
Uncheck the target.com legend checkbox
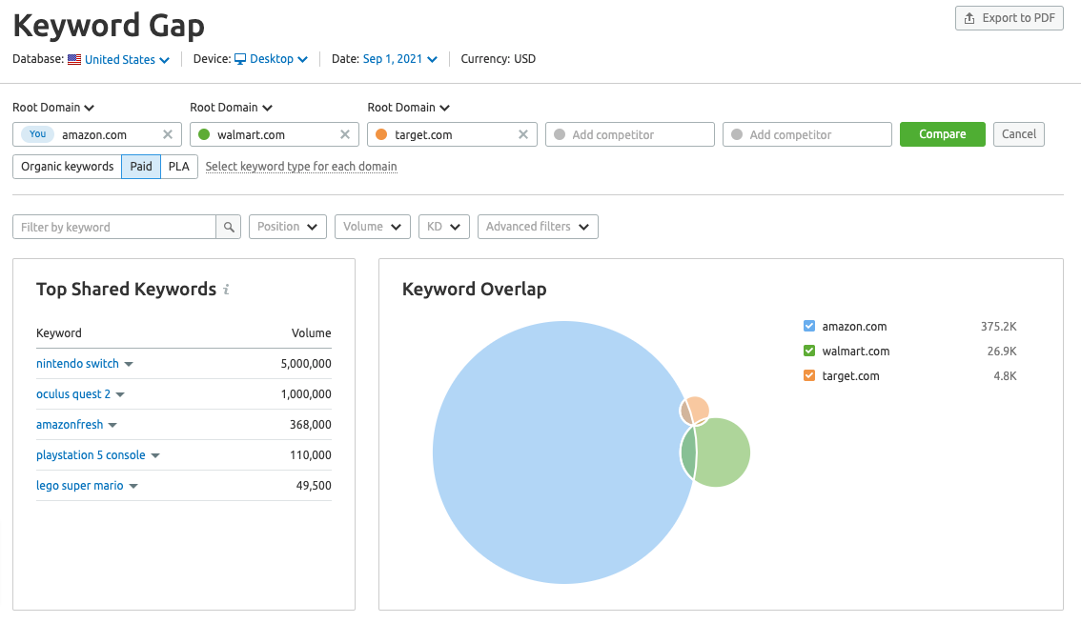pyautogui.click(x=809, y=375)
